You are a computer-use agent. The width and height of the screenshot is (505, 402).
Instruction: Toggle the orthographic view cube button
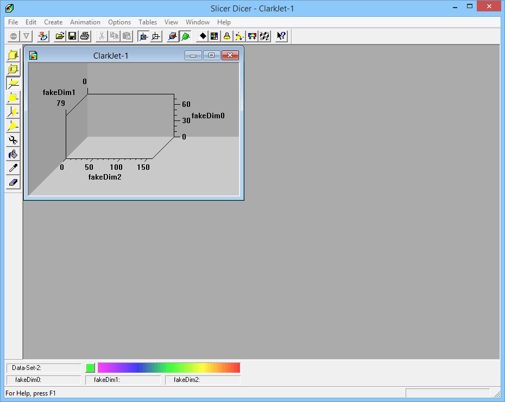[x=155, y=36]
